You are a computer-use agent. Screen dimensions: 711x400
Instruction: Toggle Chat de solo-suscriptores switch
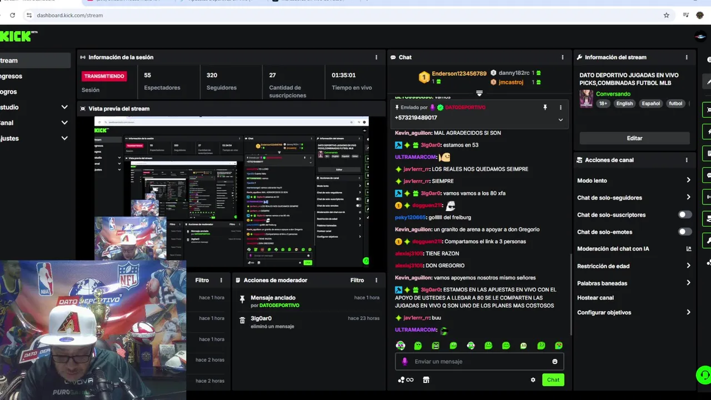pos(685,214)
